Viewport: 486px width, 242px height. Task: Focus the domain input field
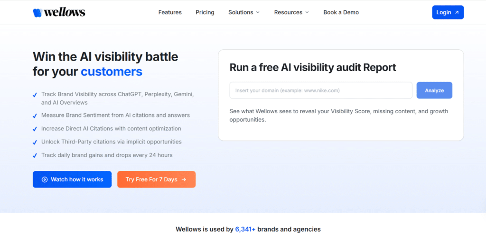(321, 90)
